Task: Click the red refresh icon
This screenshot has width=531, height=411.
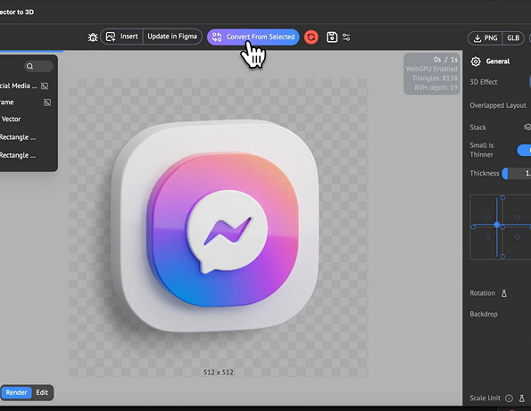Action: pos(311,37)
